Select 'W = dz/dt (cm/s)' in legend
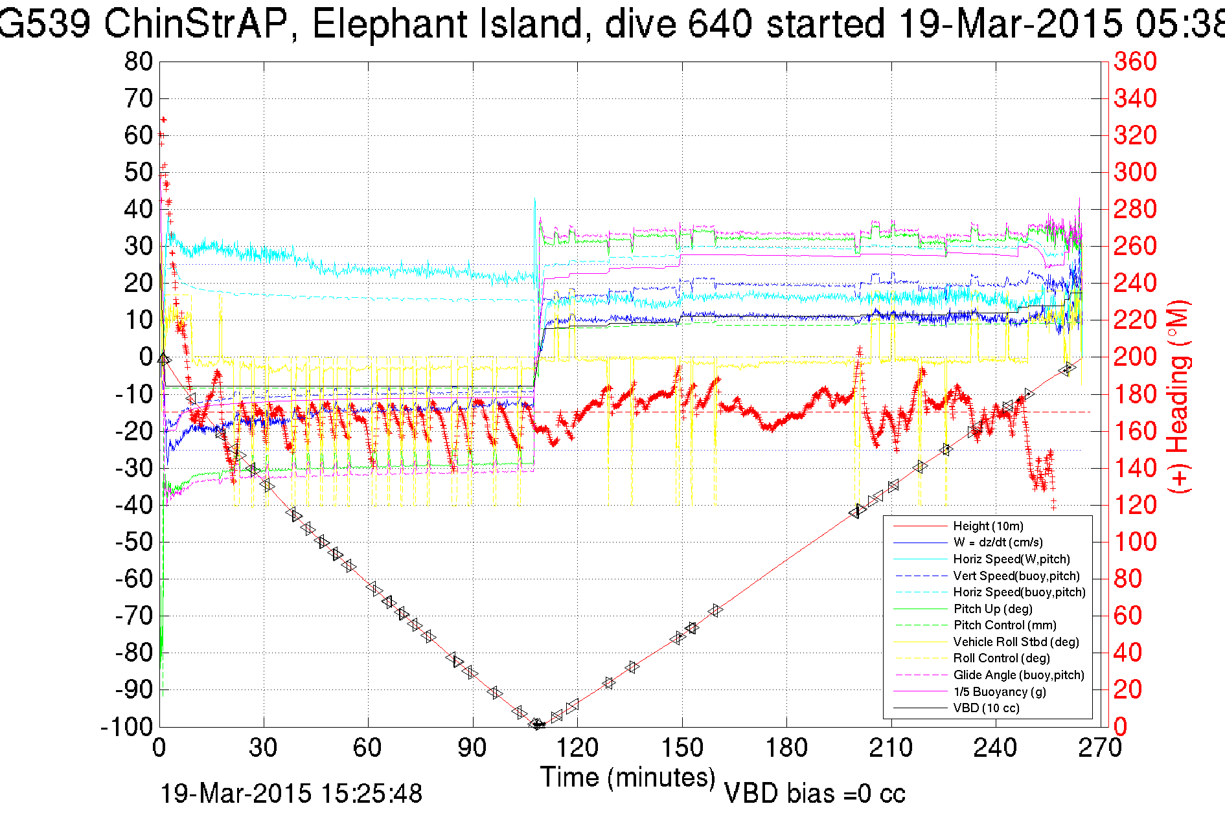The width and height of the screenshot is (1225, 817). (x=998, y=543)
